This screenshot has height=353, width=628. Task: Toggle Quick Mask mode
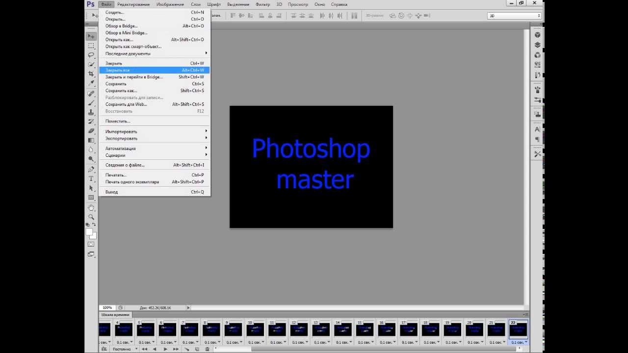point(91,244)
